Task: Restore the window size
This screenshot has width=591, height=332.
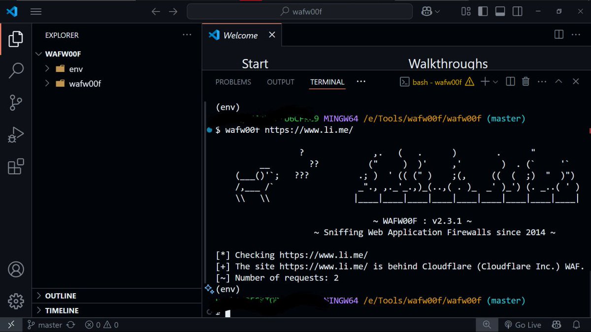Action: pos(559,11)
